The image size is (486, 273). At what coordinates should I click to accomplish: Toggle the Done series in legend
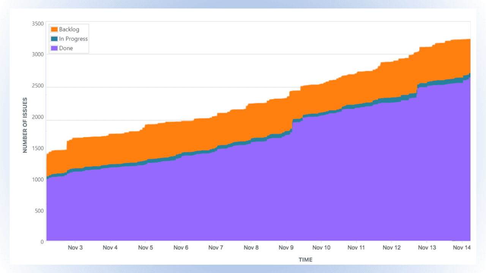coord(66,48)
